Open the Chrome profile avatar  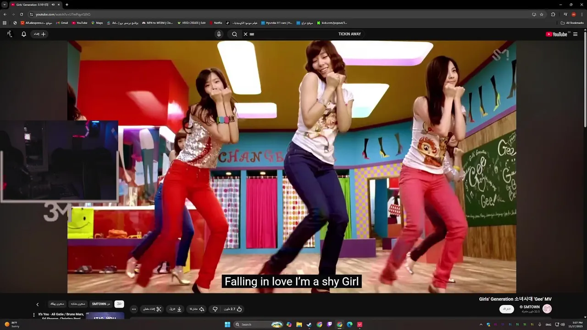point(574,14)
